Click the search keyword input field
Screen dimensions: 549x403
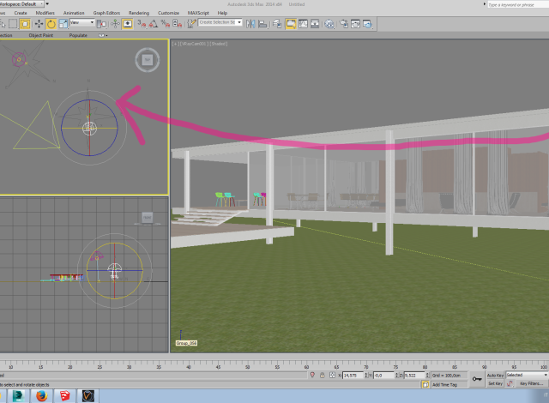coord(518,4)
